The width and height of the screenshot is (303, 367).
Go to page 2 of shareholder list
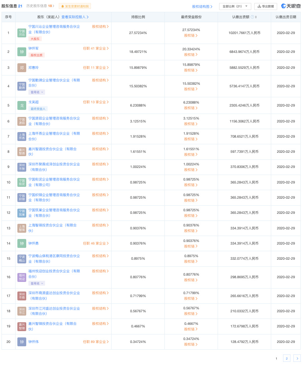click(286, 358)
